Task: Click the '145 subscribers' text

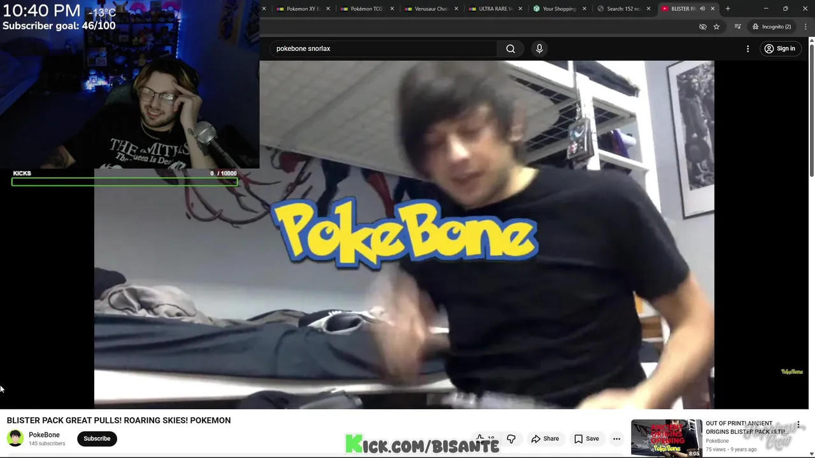Action: [x=46, y=443]
